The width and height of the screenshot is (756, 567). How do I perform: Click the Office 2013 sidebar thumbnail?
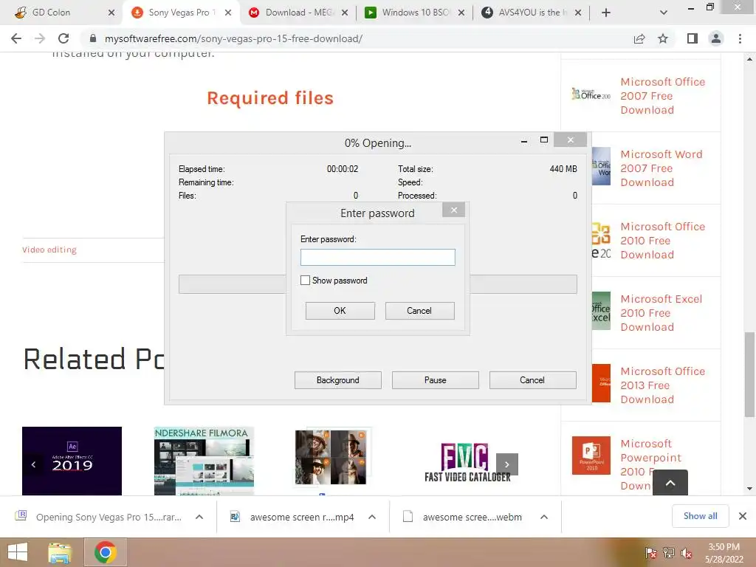click(x=601, y=383)
